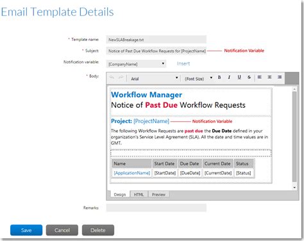Viewport: 304px width, 241px height.
Task: Switch to the HTML tab
Action: click(139, 194)
